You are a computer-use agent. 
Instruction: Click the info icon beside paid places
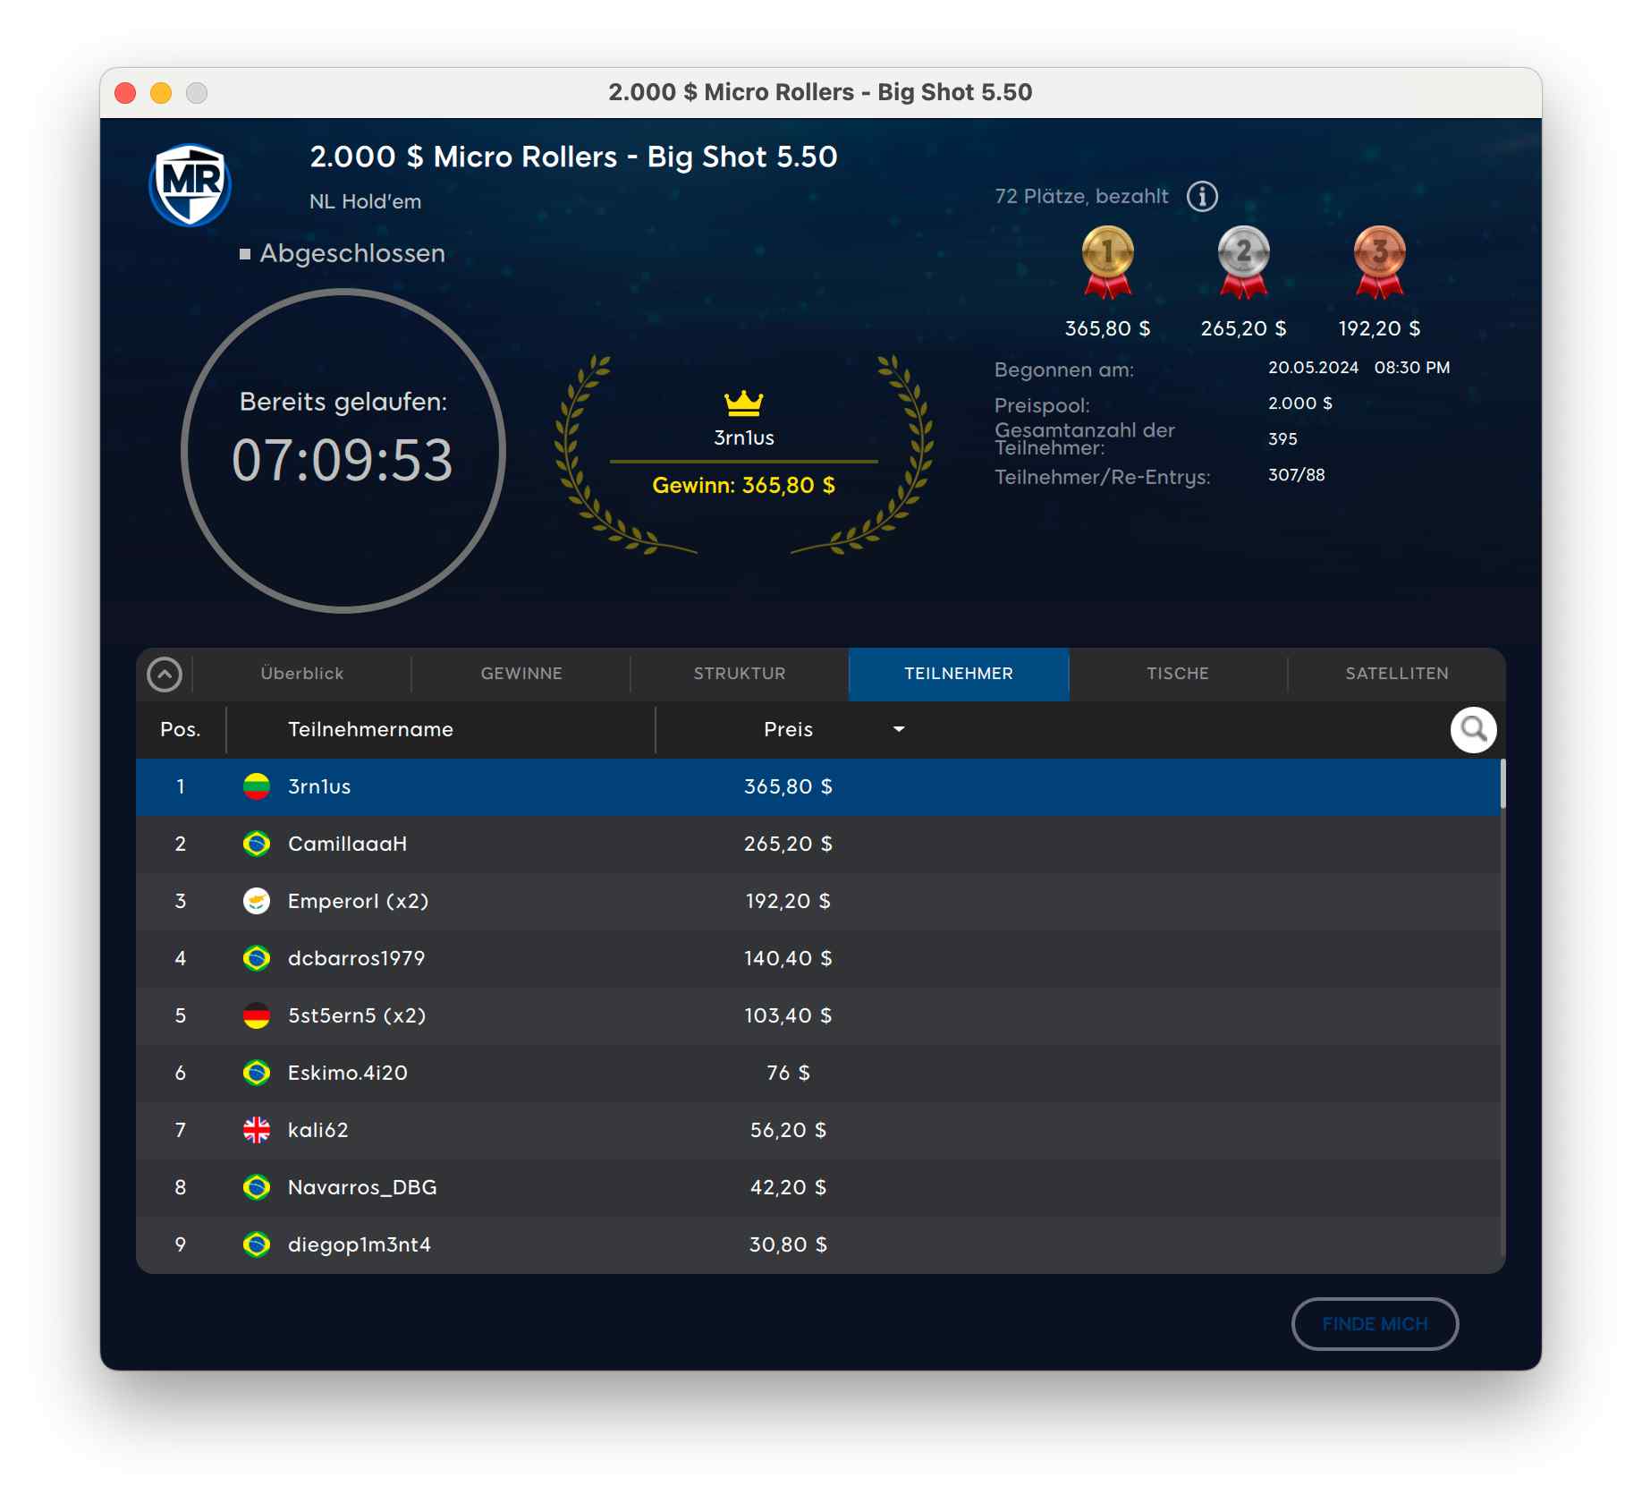pyautogui.click(x=1202, y=196)
